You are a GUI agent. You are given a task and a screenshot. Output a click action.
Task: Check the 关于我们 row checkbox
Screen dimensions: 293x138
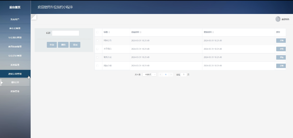pos(97,49)
